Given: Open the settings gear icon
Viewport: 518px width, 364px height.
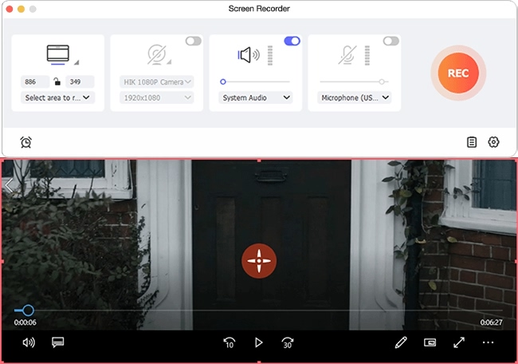Looking at the screenshot, I should 493,142.
